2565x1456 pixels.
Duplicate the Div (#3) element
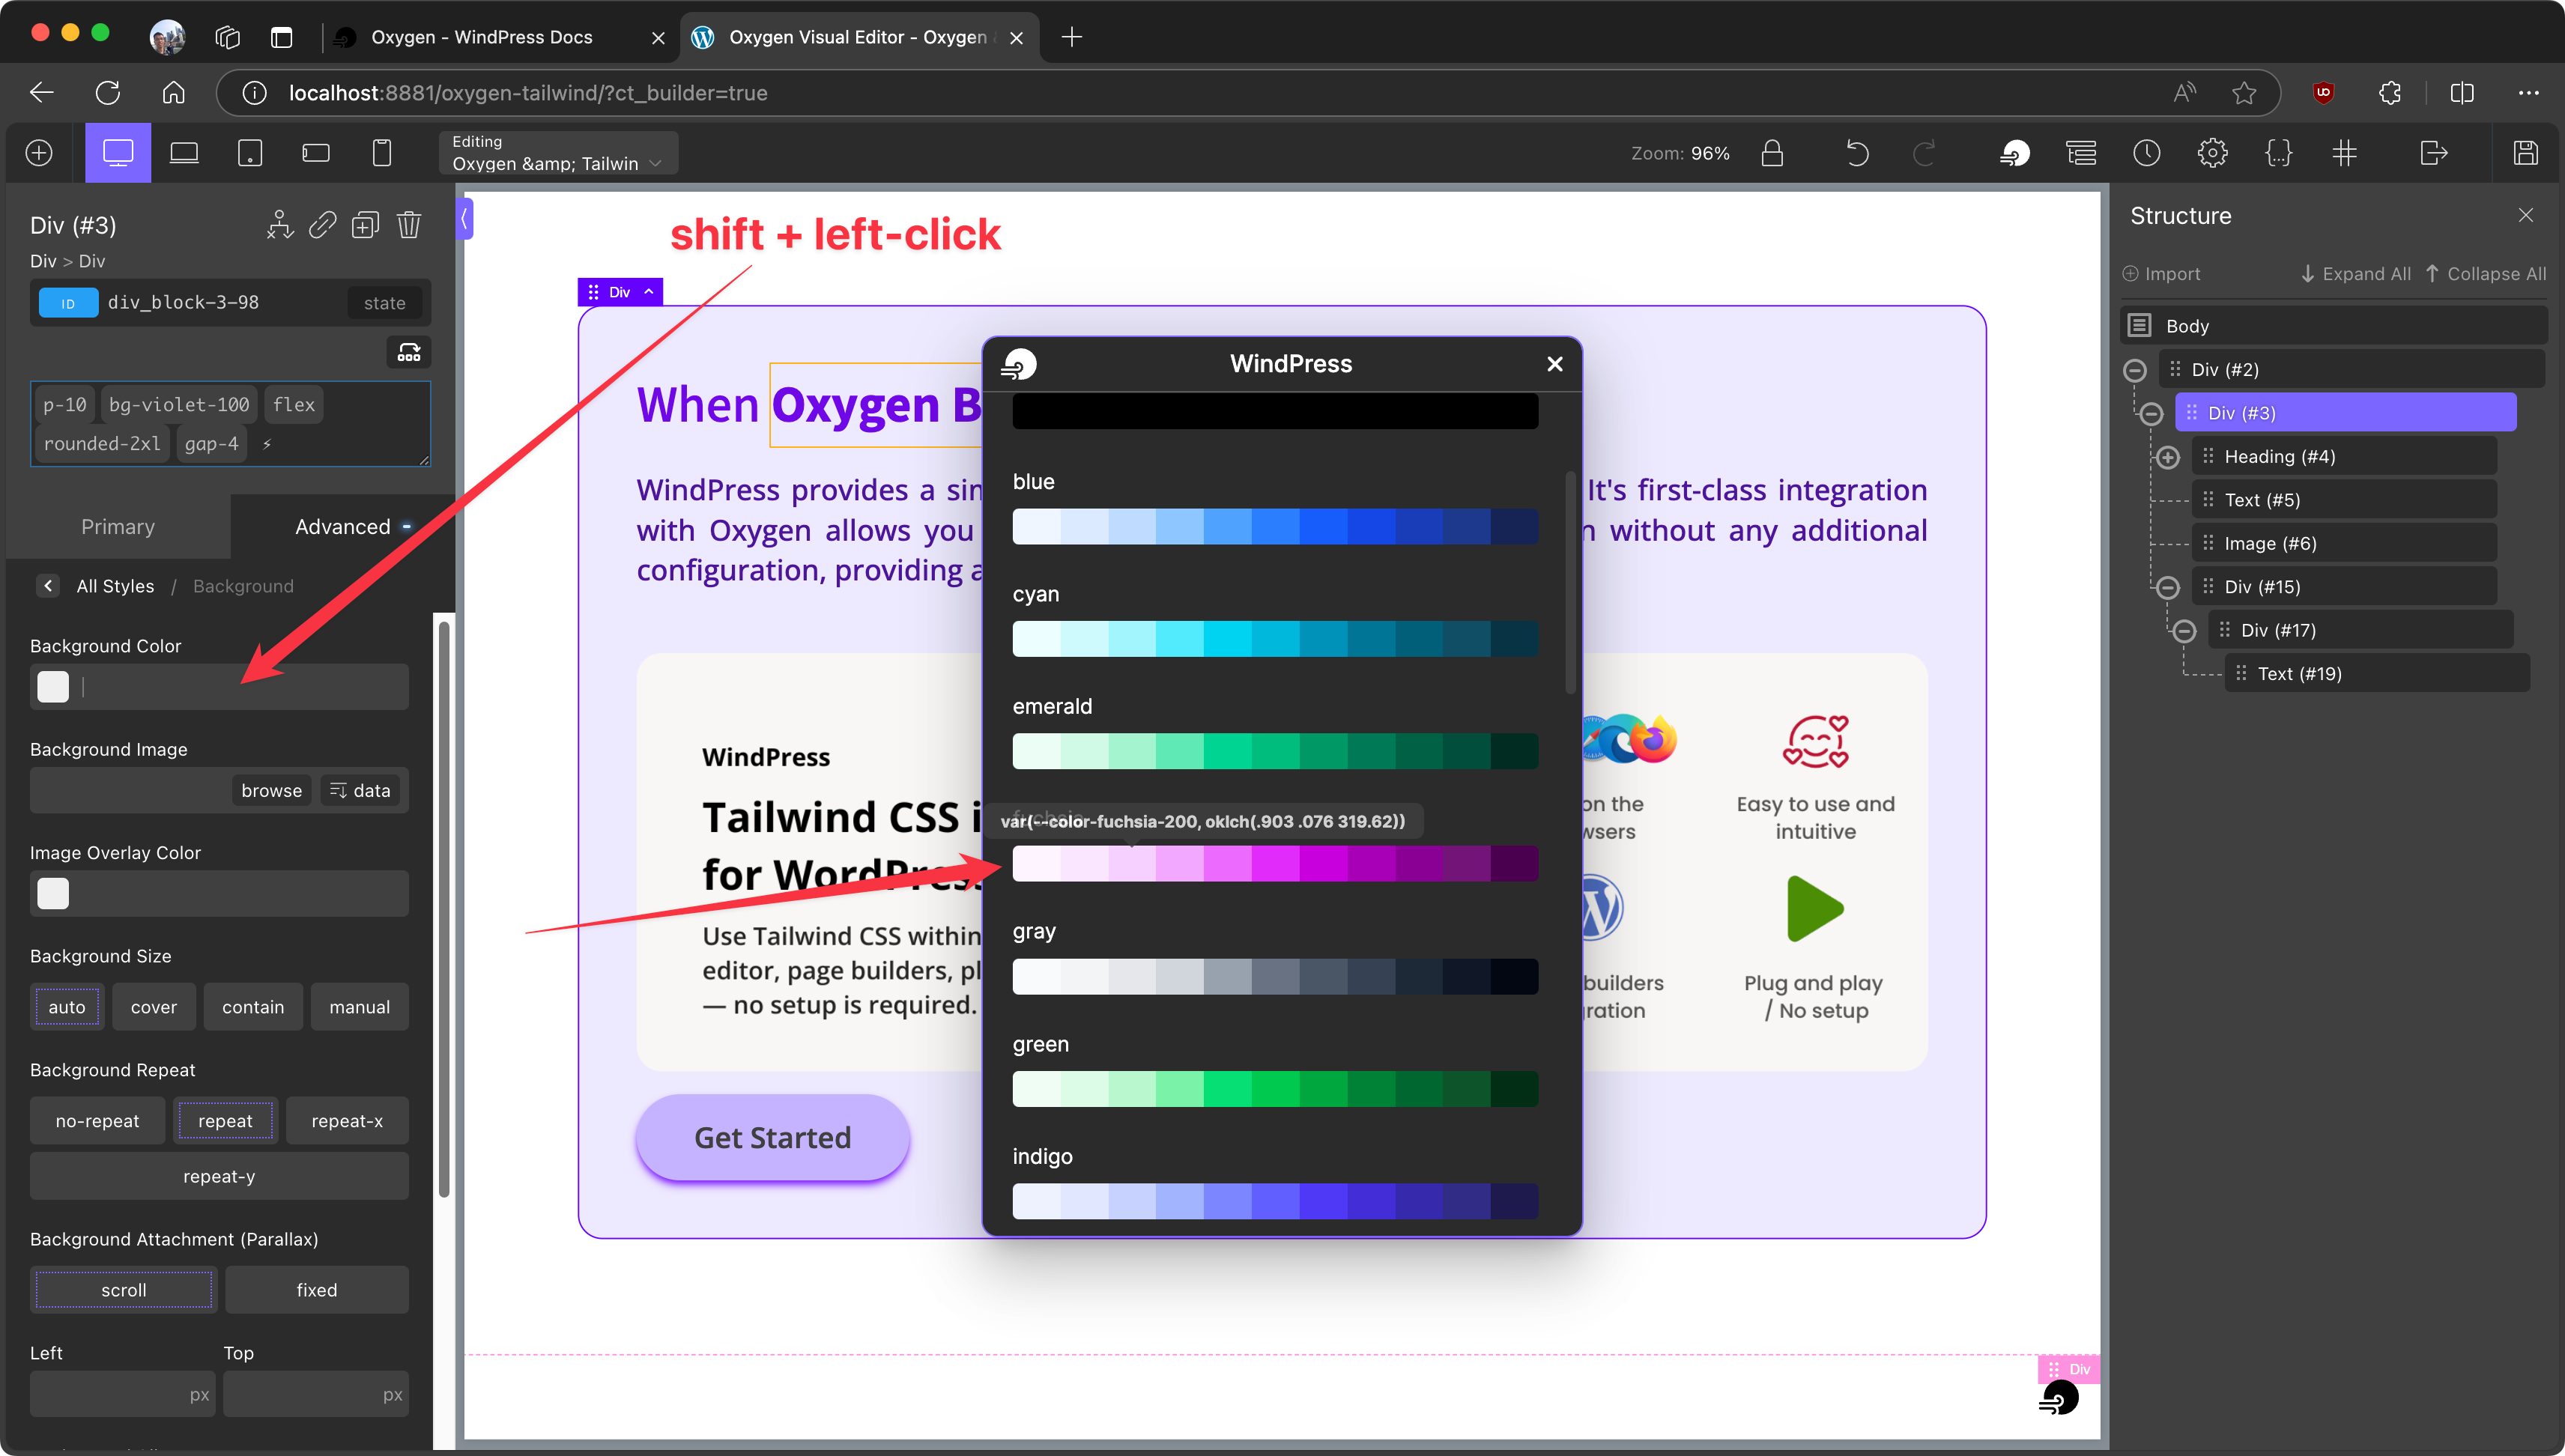click(x=365, y=224)
